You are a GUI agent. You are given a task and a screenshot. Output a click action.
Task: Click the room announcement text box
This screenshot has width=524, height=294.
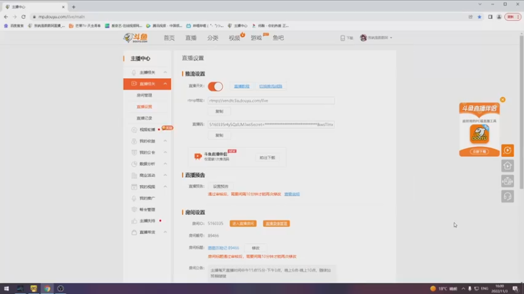pos(272,273)
